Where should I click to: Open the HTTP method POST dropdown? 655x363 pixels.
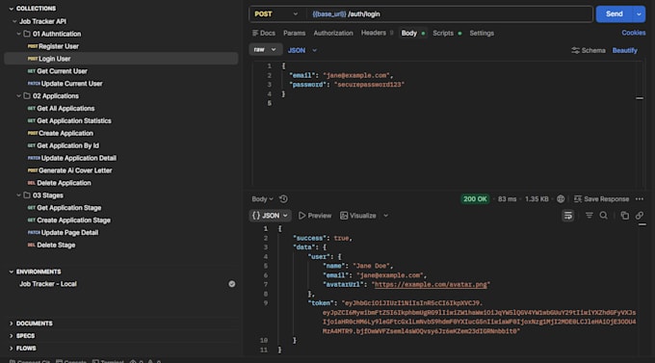pos(276,14)
